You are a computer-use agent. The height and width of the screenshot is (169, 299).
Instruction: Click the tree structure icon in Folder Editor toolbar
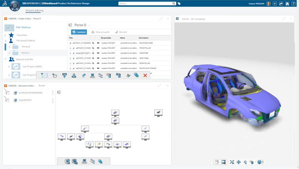click(x=101, y=76)
